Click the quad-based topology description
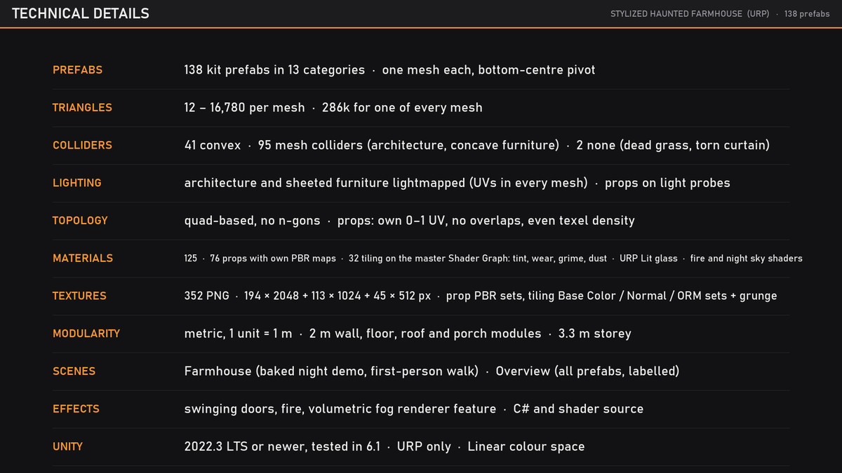 [252, 220]
